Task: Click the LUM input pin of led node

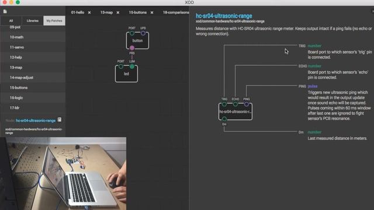Action: [132, 66]
